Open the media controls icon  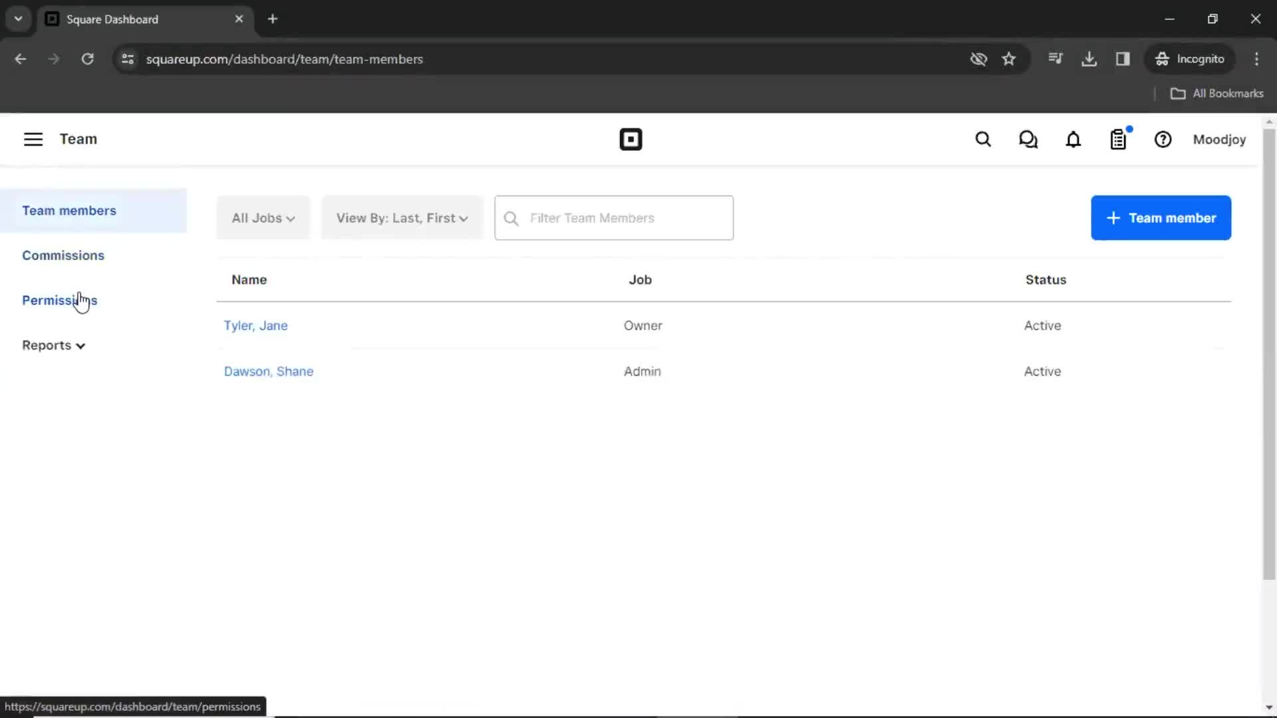click(x=1056, y=59)
